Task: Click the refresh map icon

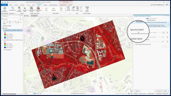Action: tap(131, 93)
